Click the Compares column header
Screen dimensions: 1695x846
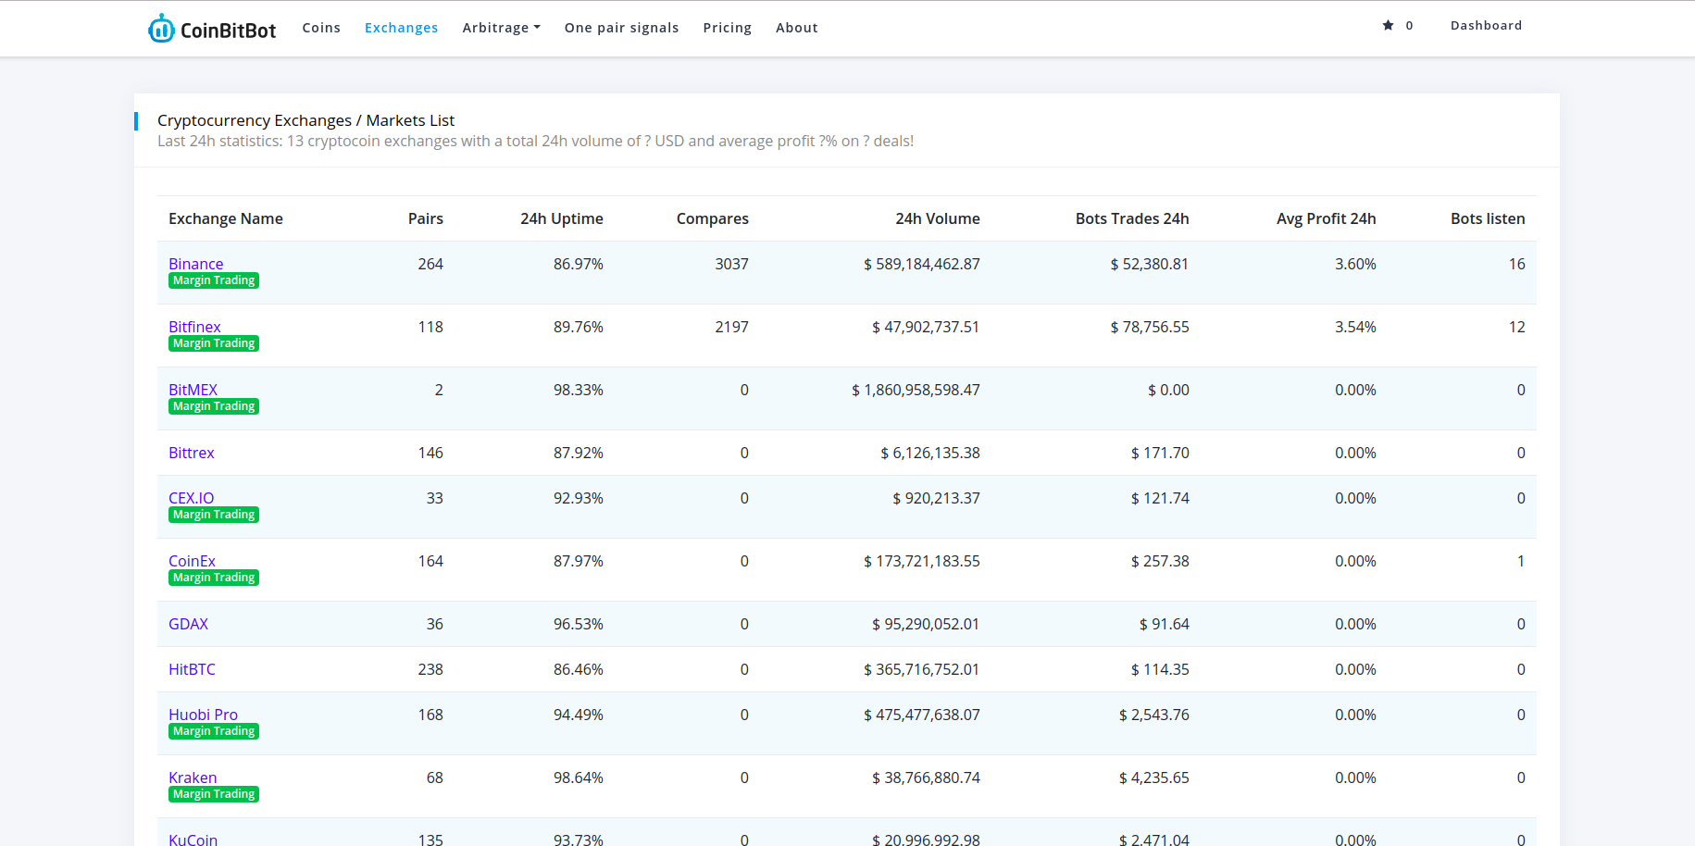click(x=713, y=218)
